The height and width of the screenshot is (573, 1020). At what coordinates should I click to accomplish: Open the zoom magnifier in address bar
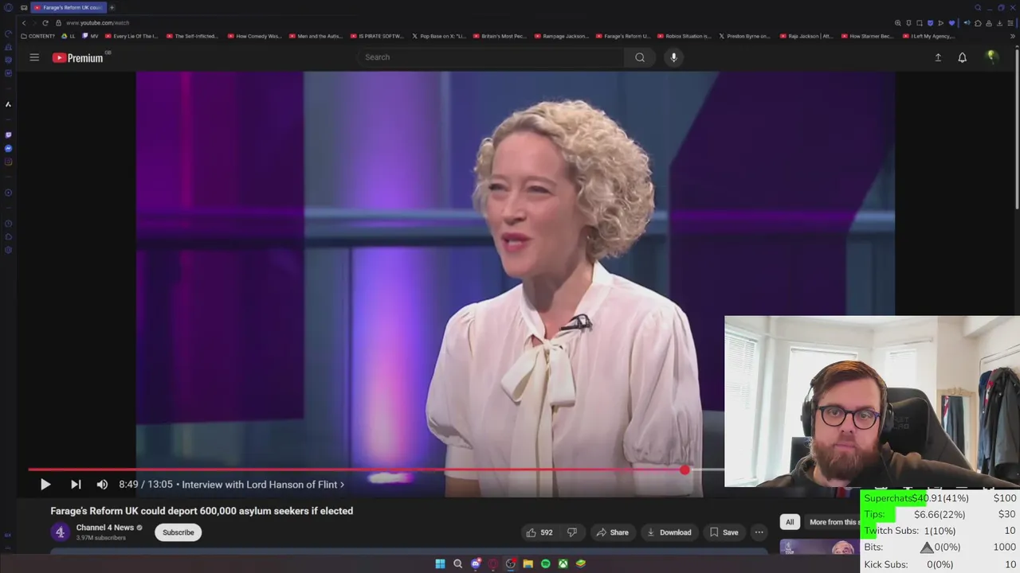pyautogui.click(x=898, y=23)
